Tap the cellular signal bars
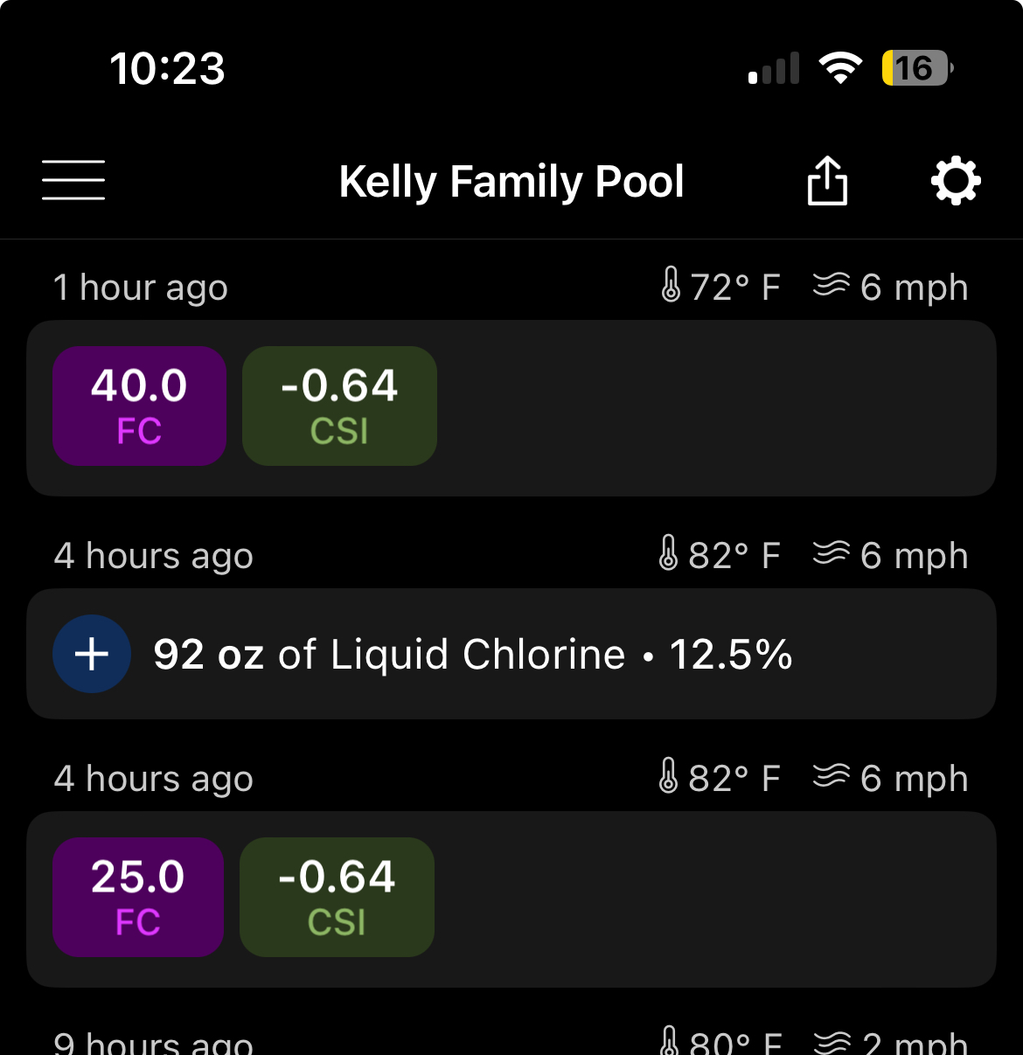This screenshot has width=1023, height=1055. 774,68
